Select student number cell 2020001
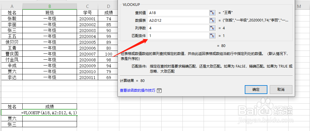Image resolution: width=310 pixels, height=131 pixels. pyautogui.click(x=87, y=19)
